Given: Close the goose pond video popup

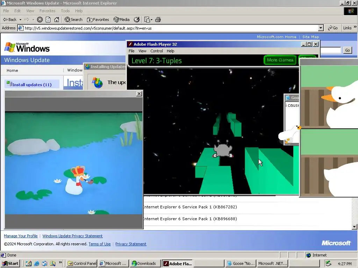Looking at the screenshot, I should click(x=139, y=94).
